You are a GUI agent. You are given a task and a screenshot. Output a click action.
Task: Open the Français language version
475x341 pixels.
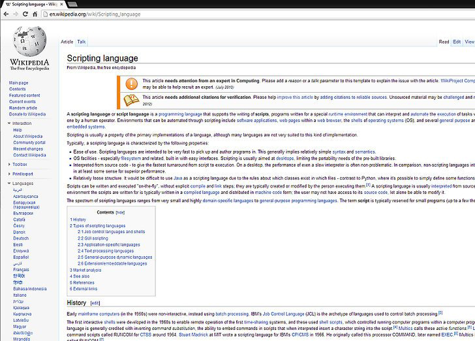click(21, 269)
